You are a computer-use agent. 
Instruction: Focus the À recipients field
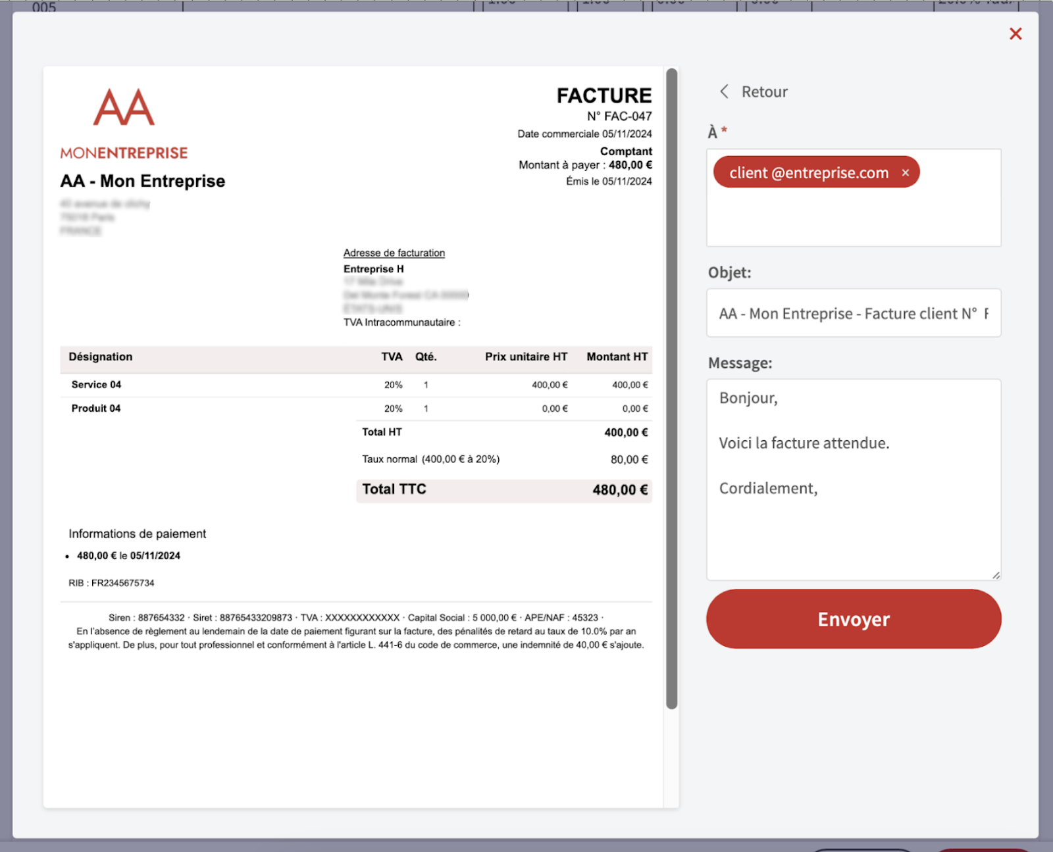[x=854, y=198]
